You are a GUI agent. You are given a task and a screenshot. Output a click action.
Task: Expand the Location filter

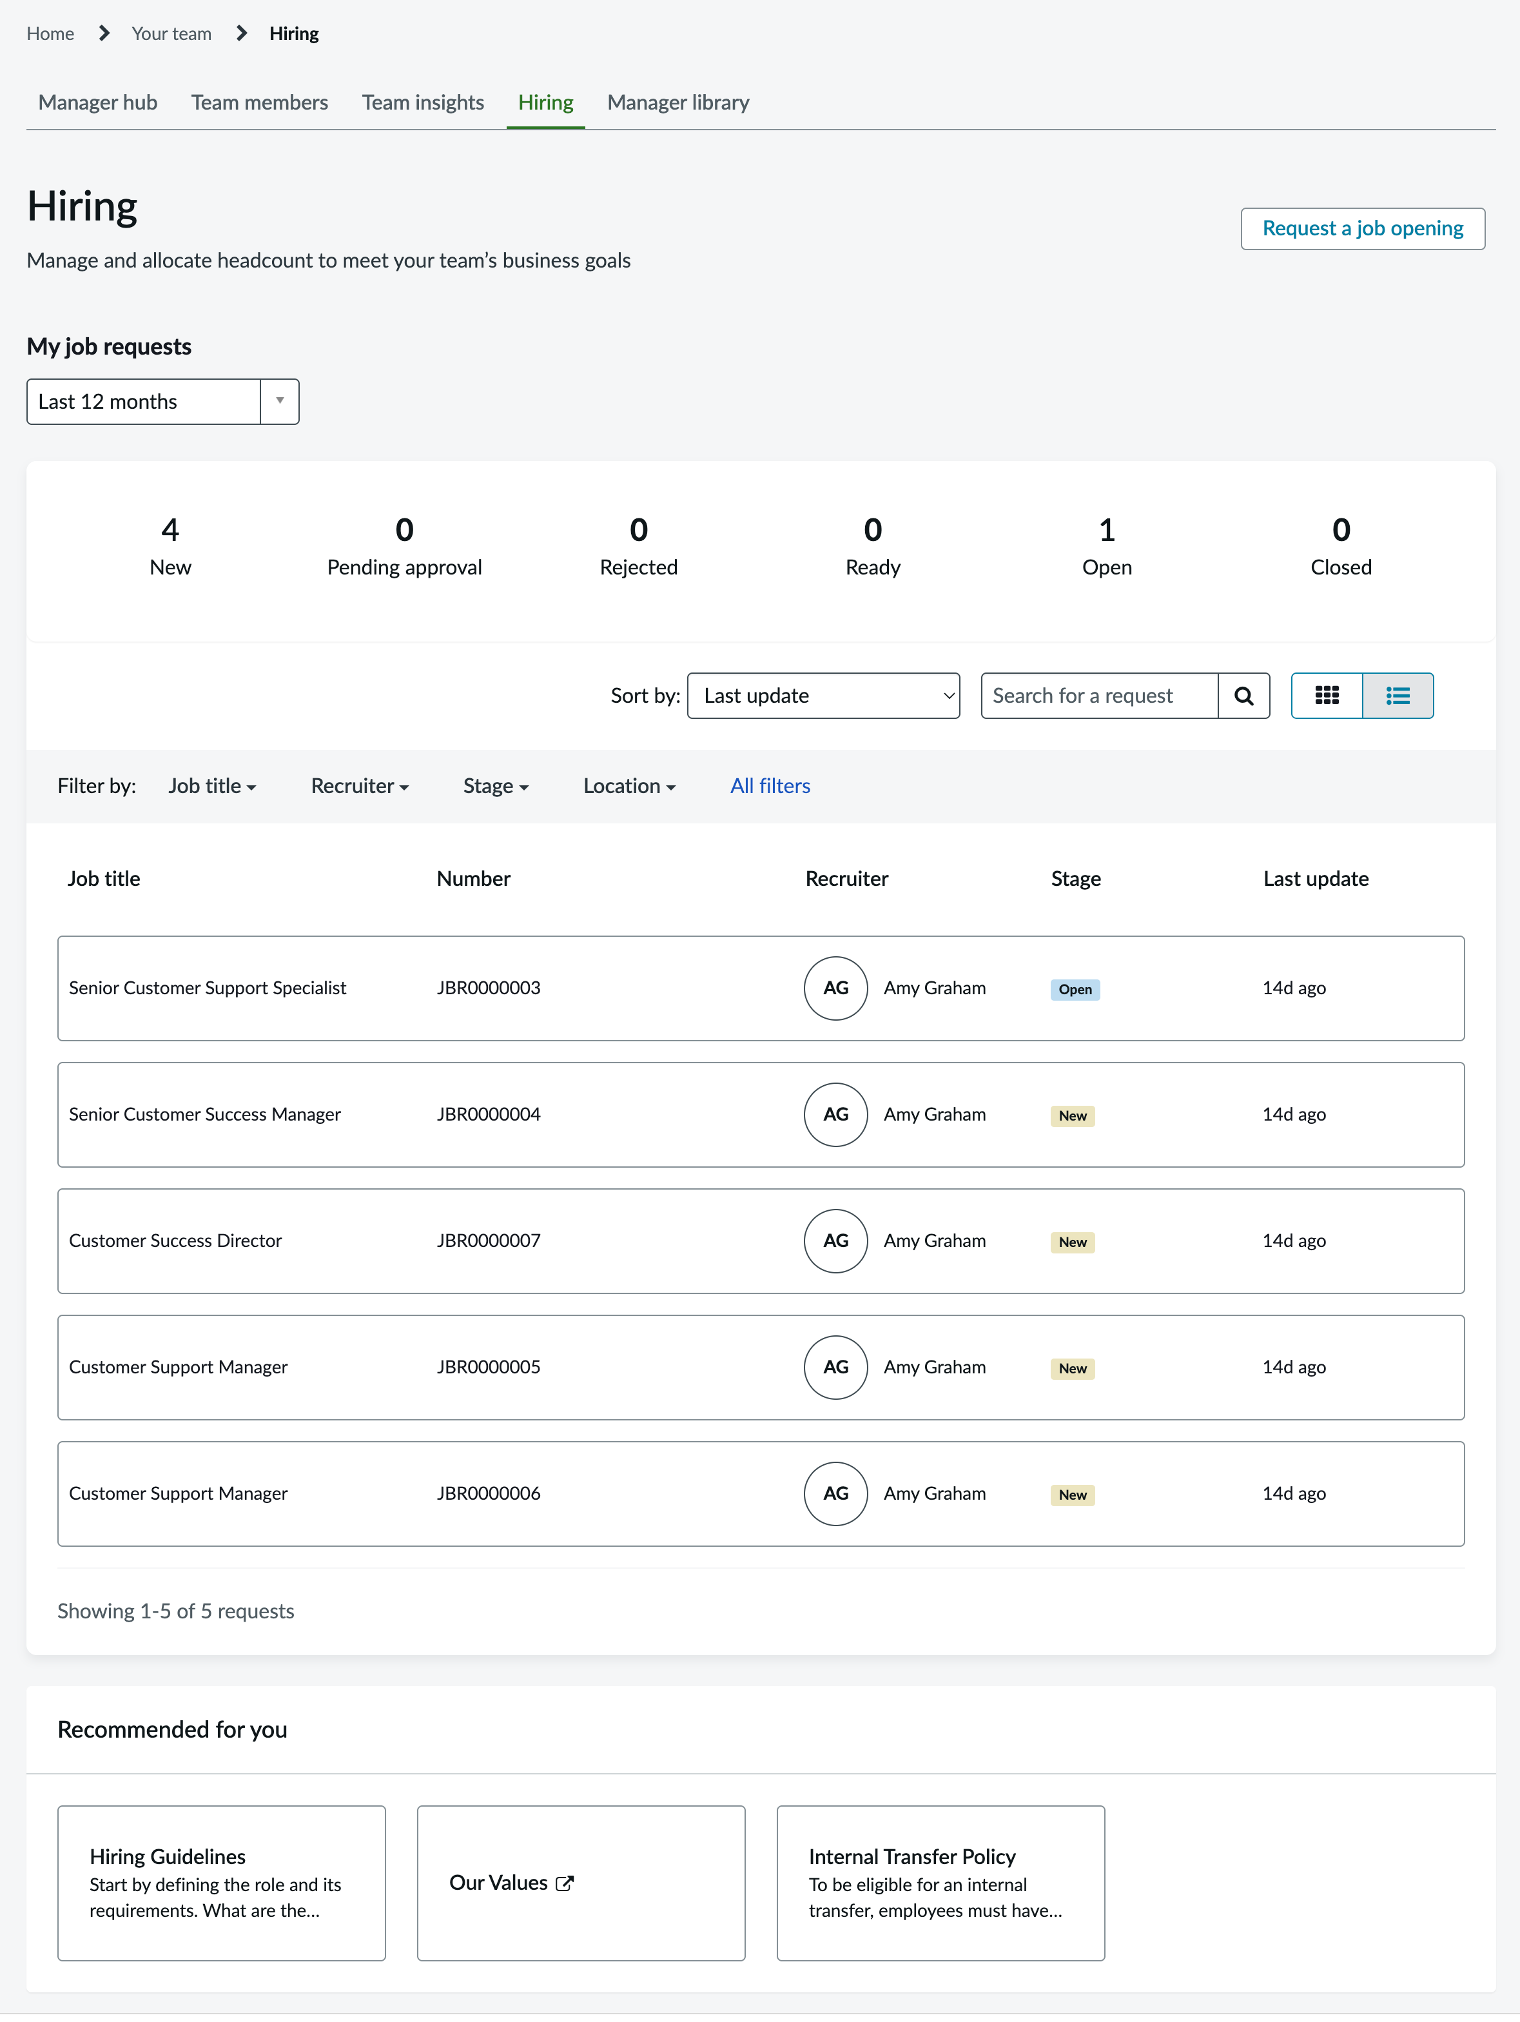coord(629,786)
